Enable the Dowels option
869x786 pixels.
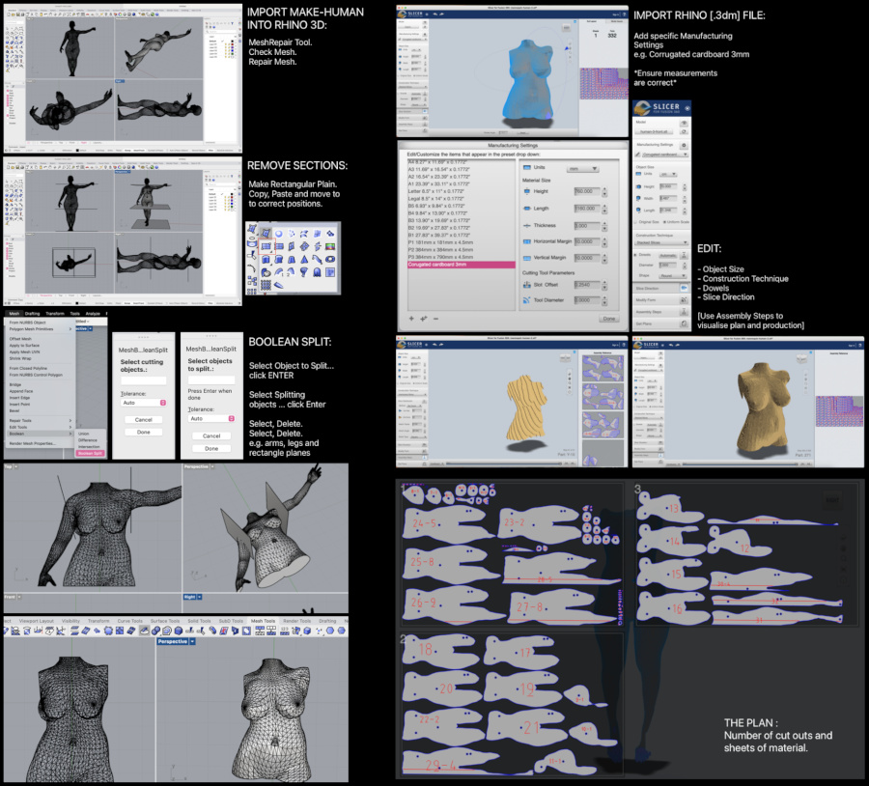(x=635, y=254)
